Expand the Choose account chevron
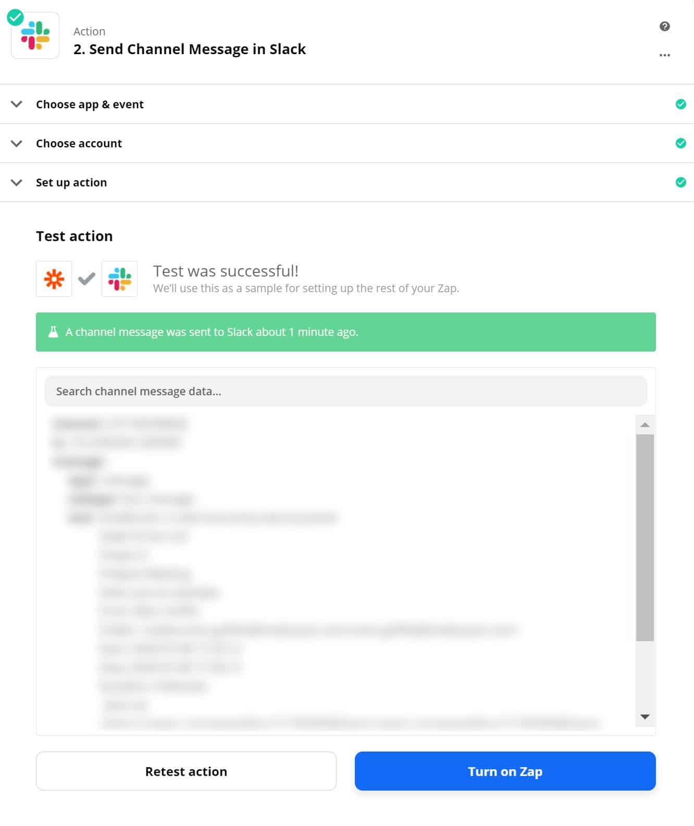Viewport: 694px width, 826px height. click(17, 143)
